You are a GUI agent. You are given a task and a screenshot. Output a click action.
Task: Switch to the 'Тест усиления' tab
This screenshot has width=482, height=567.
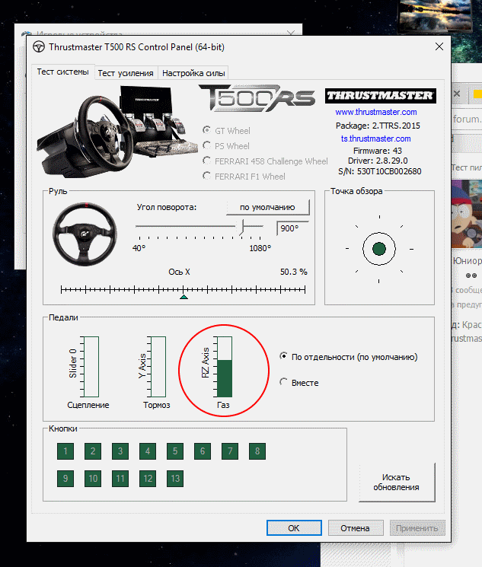[126, 73]
